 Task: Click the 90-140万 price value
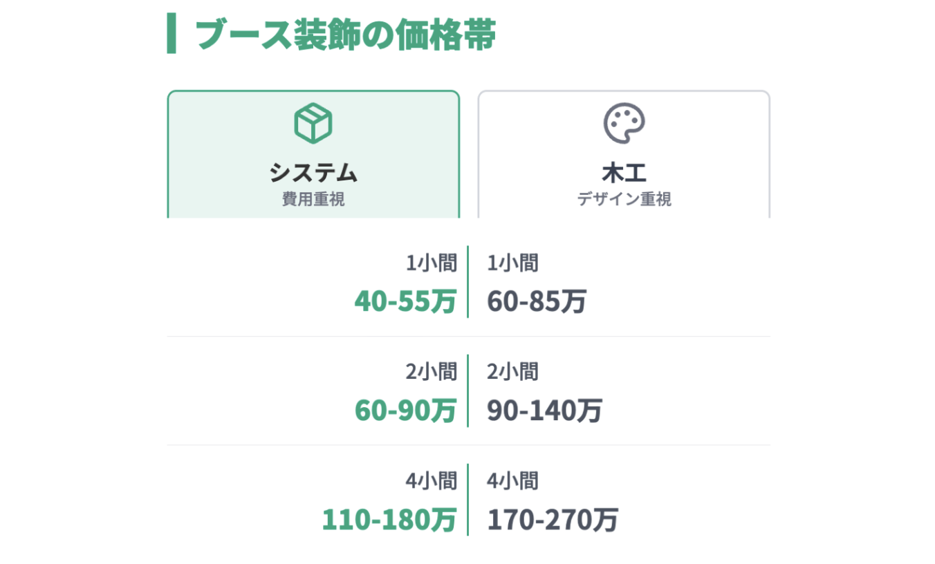pos(544,411)
